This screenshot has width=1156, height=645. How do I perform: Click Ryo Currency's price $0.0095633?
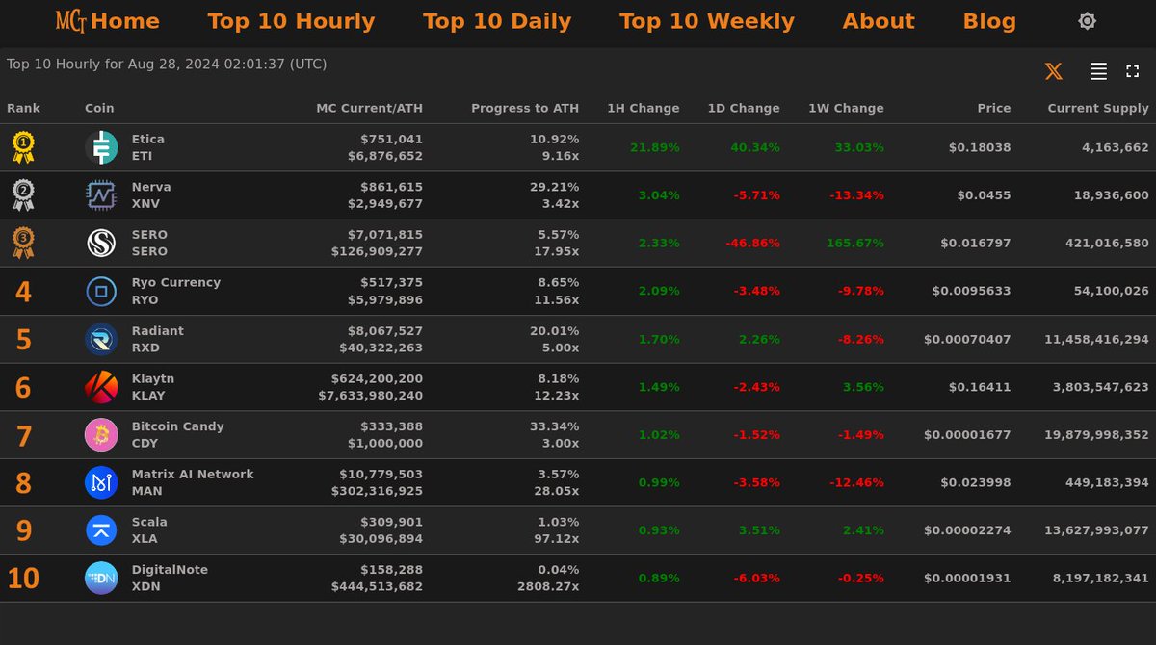[972, 291]
